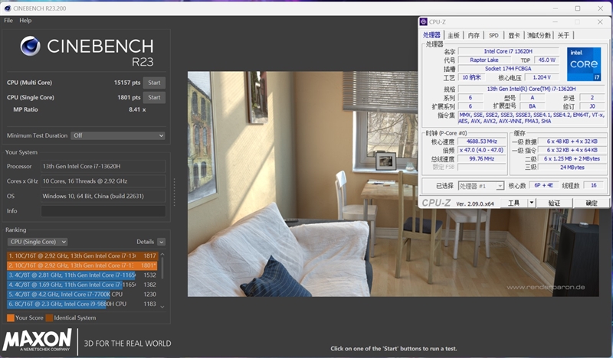Click the 工具 button in CPU-Z
This screenshot has height=358, width=613.
coord(513,203)
